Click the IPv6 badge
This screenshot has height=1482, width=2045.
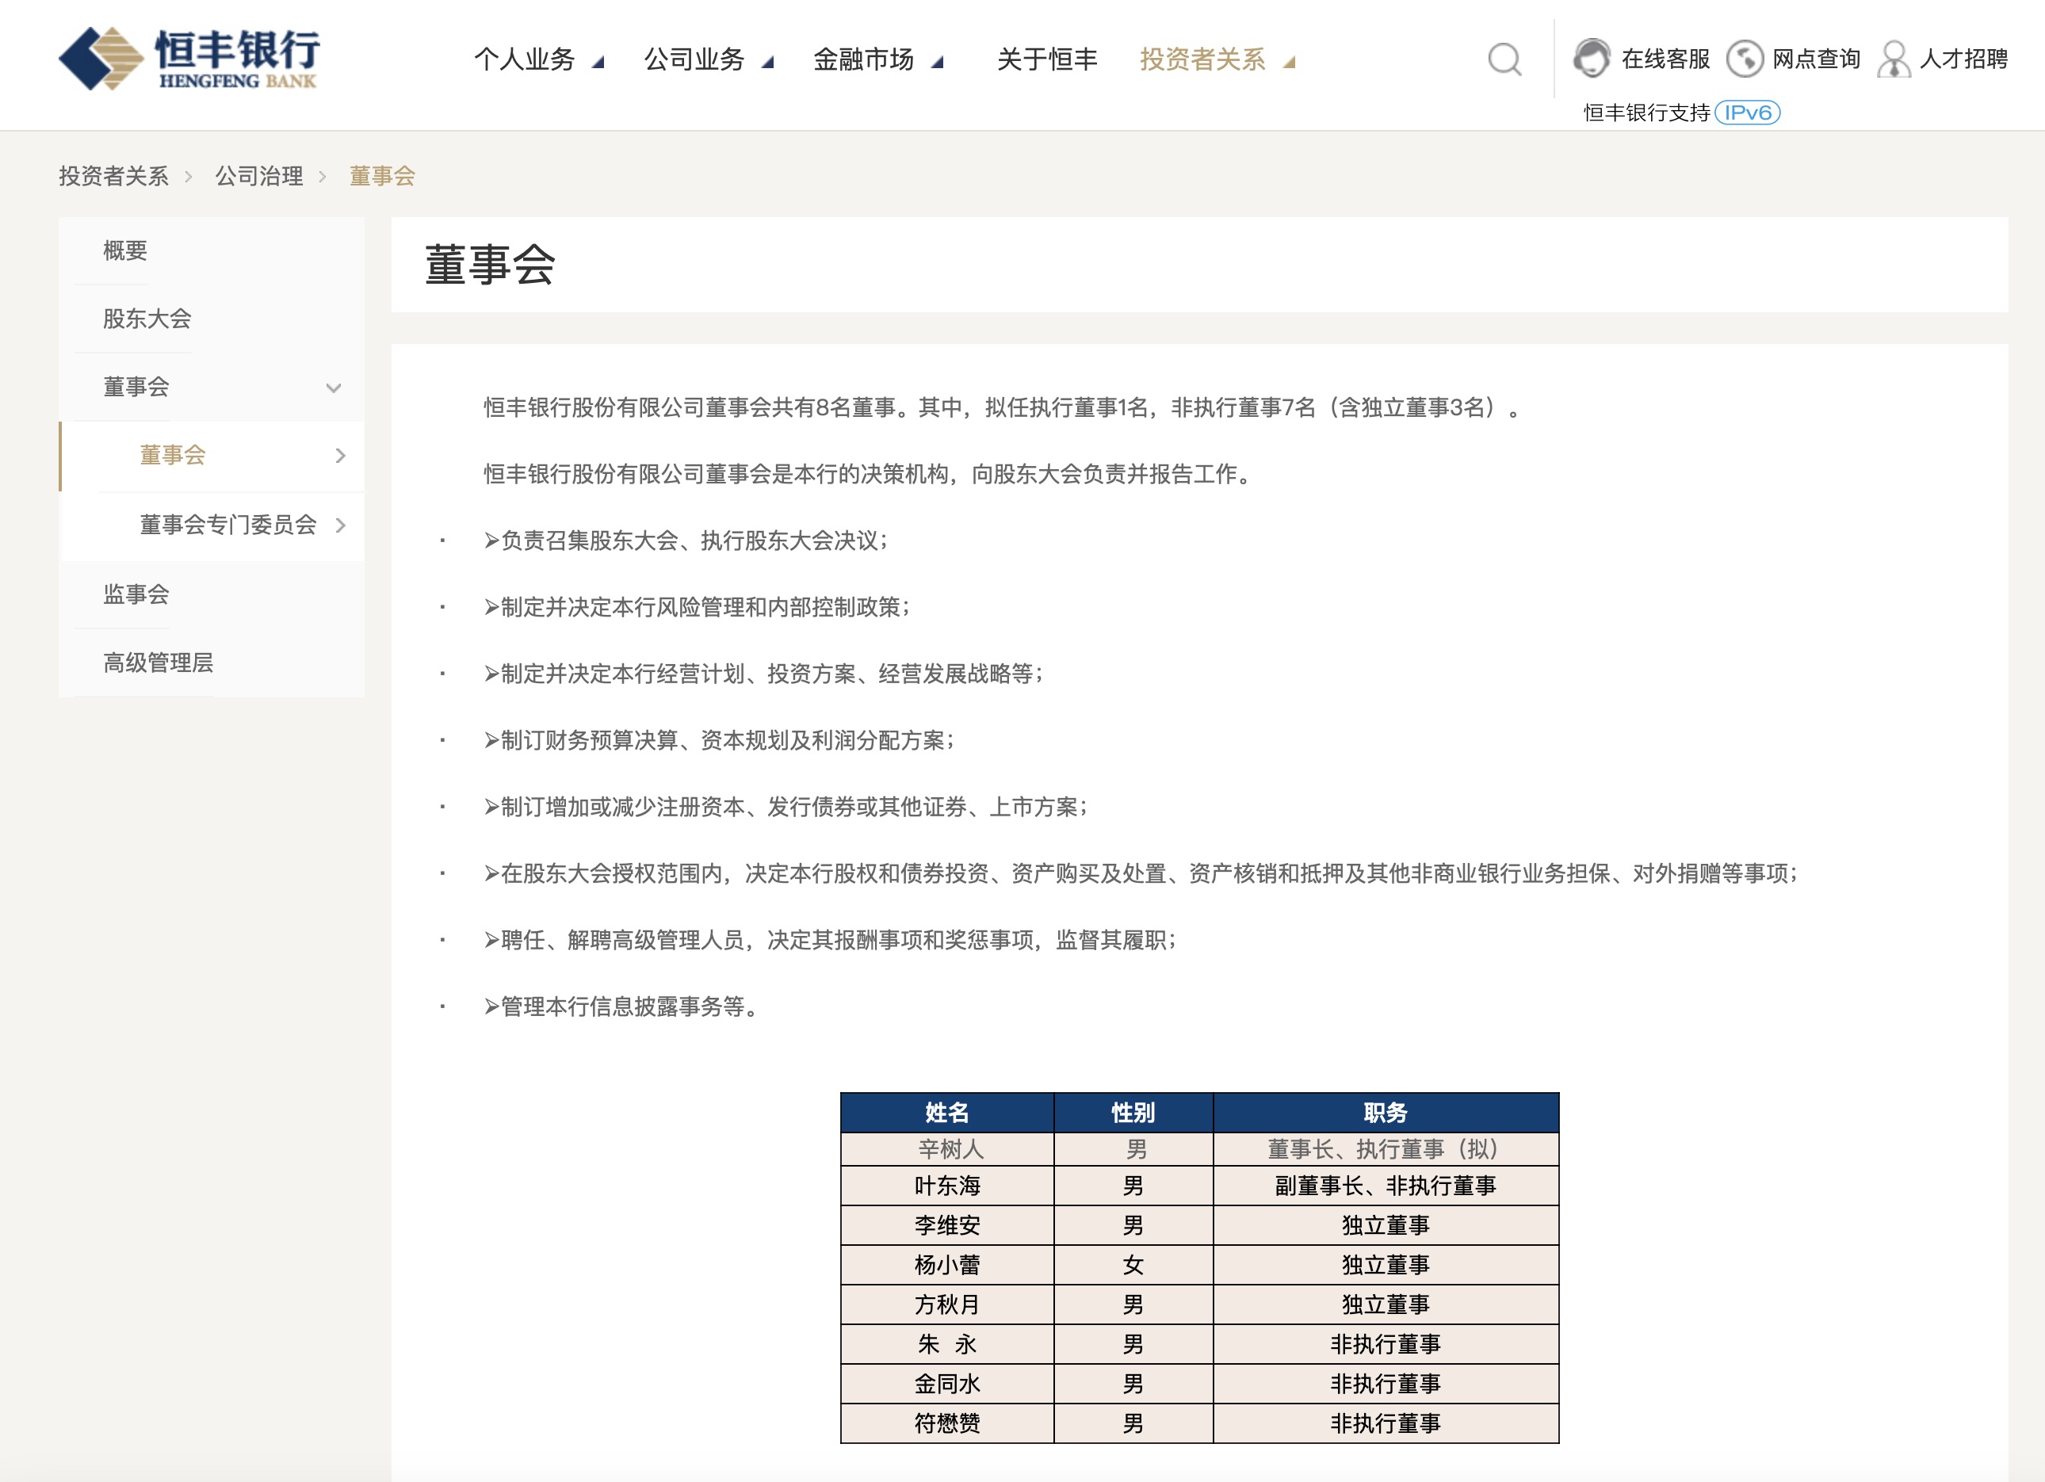pos(1746,113)
